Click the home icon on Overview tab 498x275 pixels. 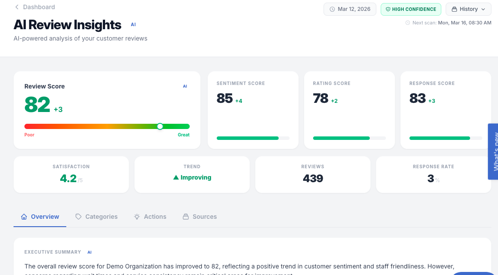pos(24,217)
